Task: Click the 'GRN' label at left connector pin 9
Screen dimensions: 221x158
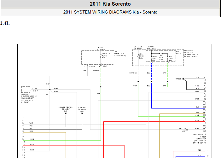Action: tap(32, 139)
